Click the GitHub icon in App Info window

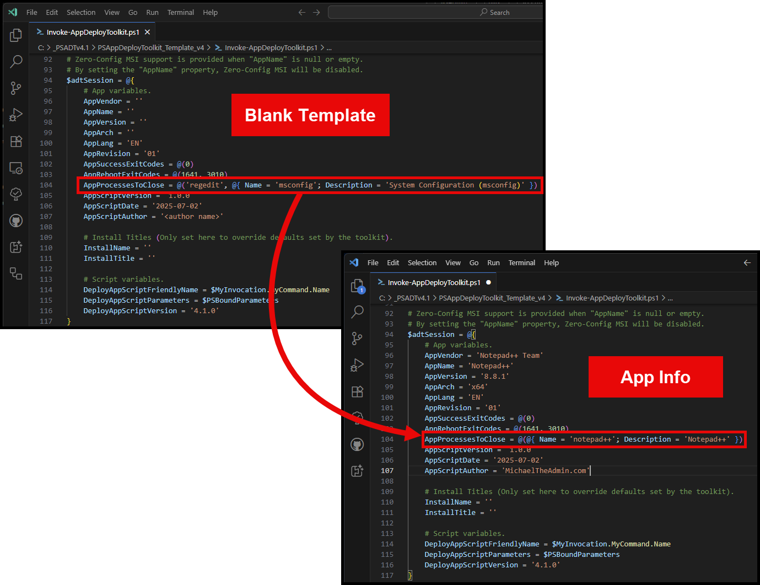357,444
